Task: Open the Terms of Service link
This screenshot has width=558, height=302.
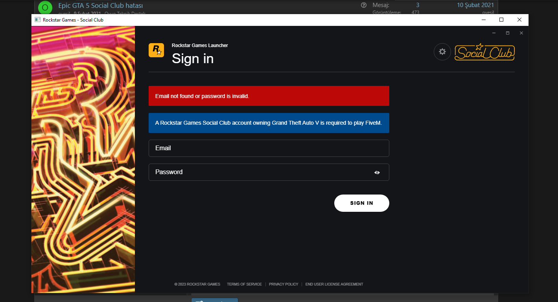Action: [x=244, y=284]
